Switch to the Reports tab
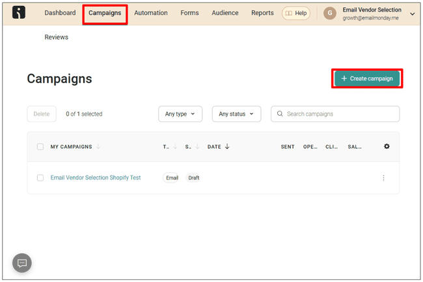423x282 pixels. (262, 13)
